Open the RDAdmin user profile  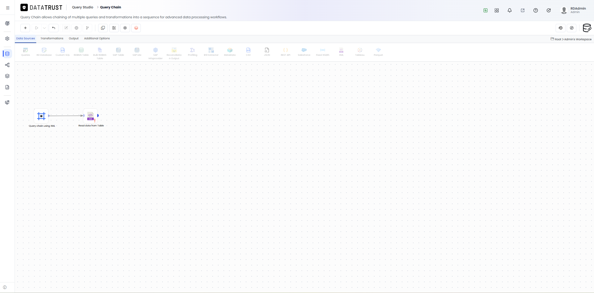click(574, 10)
